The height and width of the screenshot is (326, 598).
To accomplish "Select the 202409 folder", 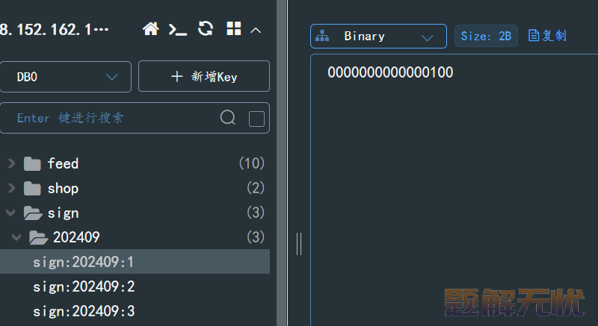I will click(76, 237).
